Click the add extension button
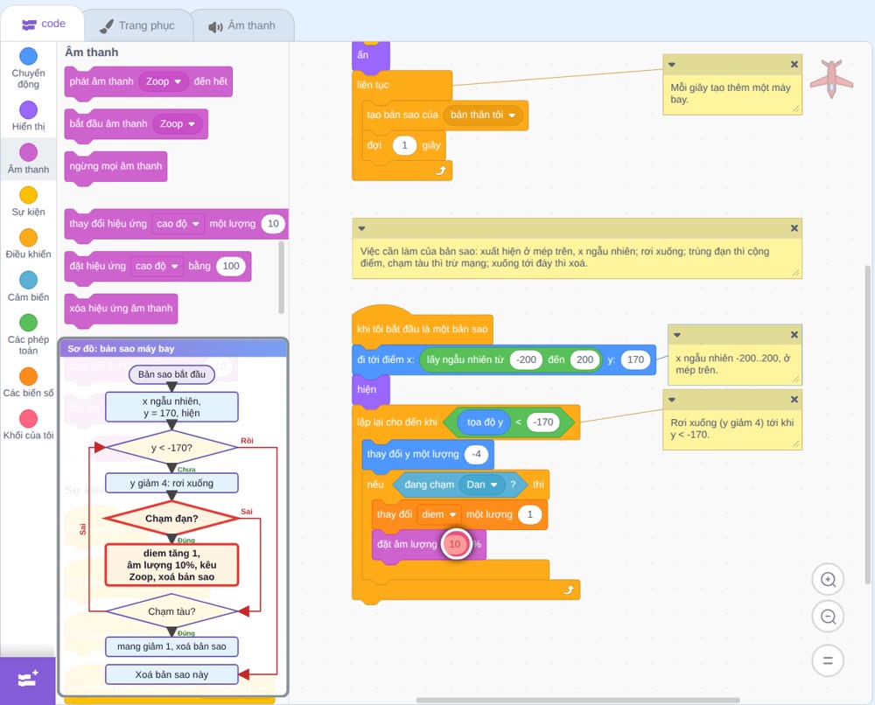875x705 pixels. [28, 680]
